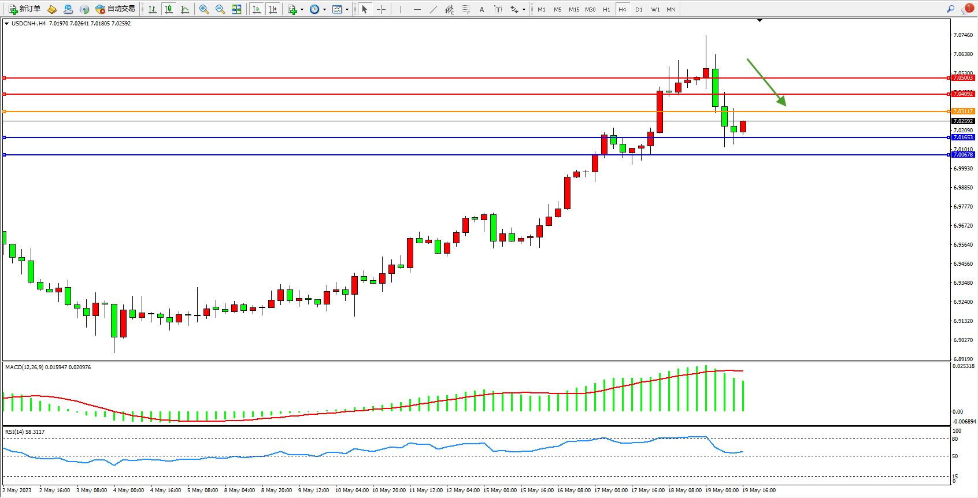Viewport: 978px width, 498px height.
Task: Switch chart to bar chart mode
Action: click(x=153, y=9)
